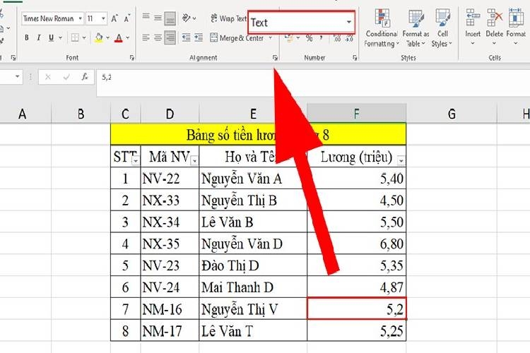Click the Delete cells button
The image size is (530, 353).
[494, 27]
